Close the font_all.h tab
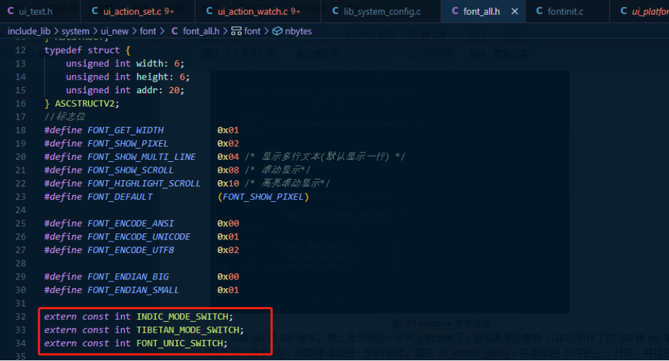 pyautogui.click(x=515, y=11)
